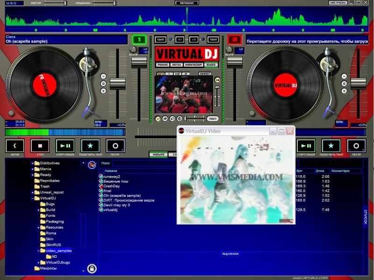This screenshot has height=280, width=374.
Task: Click the left deck cue mark button
Action: coord(14,146)
